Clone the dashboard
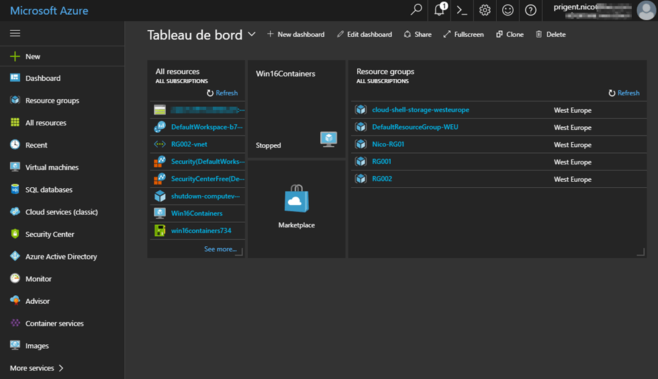Screen dimensions: 658x379 tap(510, 34)
